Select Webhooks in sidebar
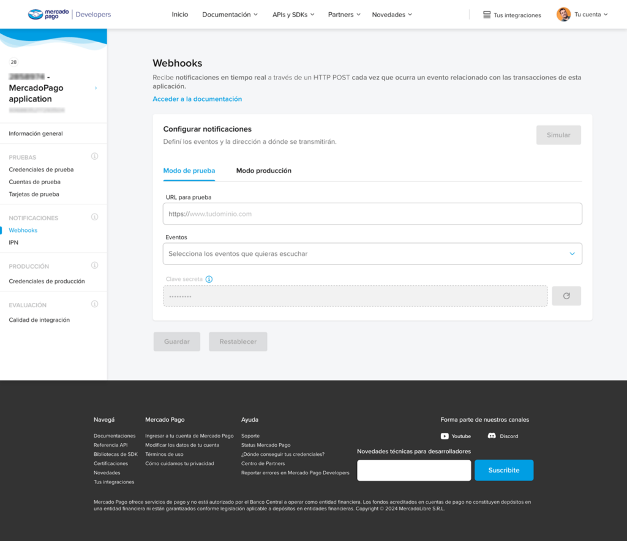This screenshot has width=627, height=541. coord(23,230)
